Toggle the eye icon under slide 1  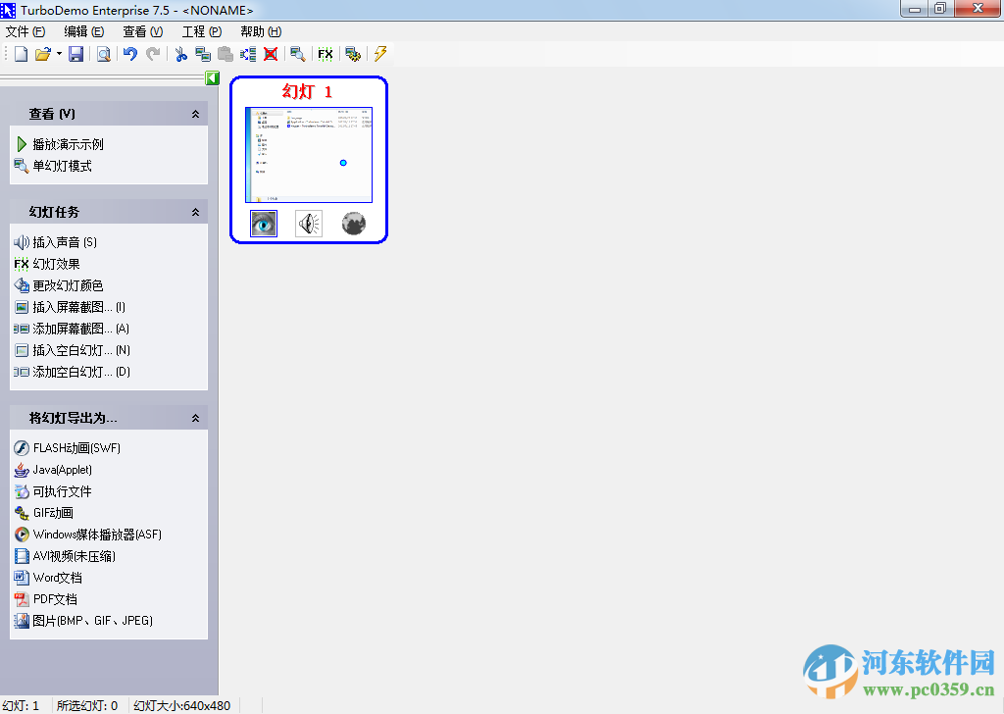(x=264, y=224)
